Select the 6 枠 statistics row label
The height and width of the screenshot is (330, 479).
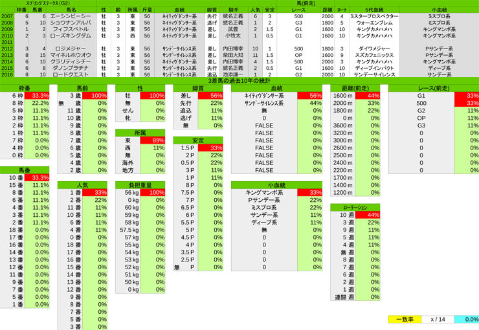coord(12,96)
